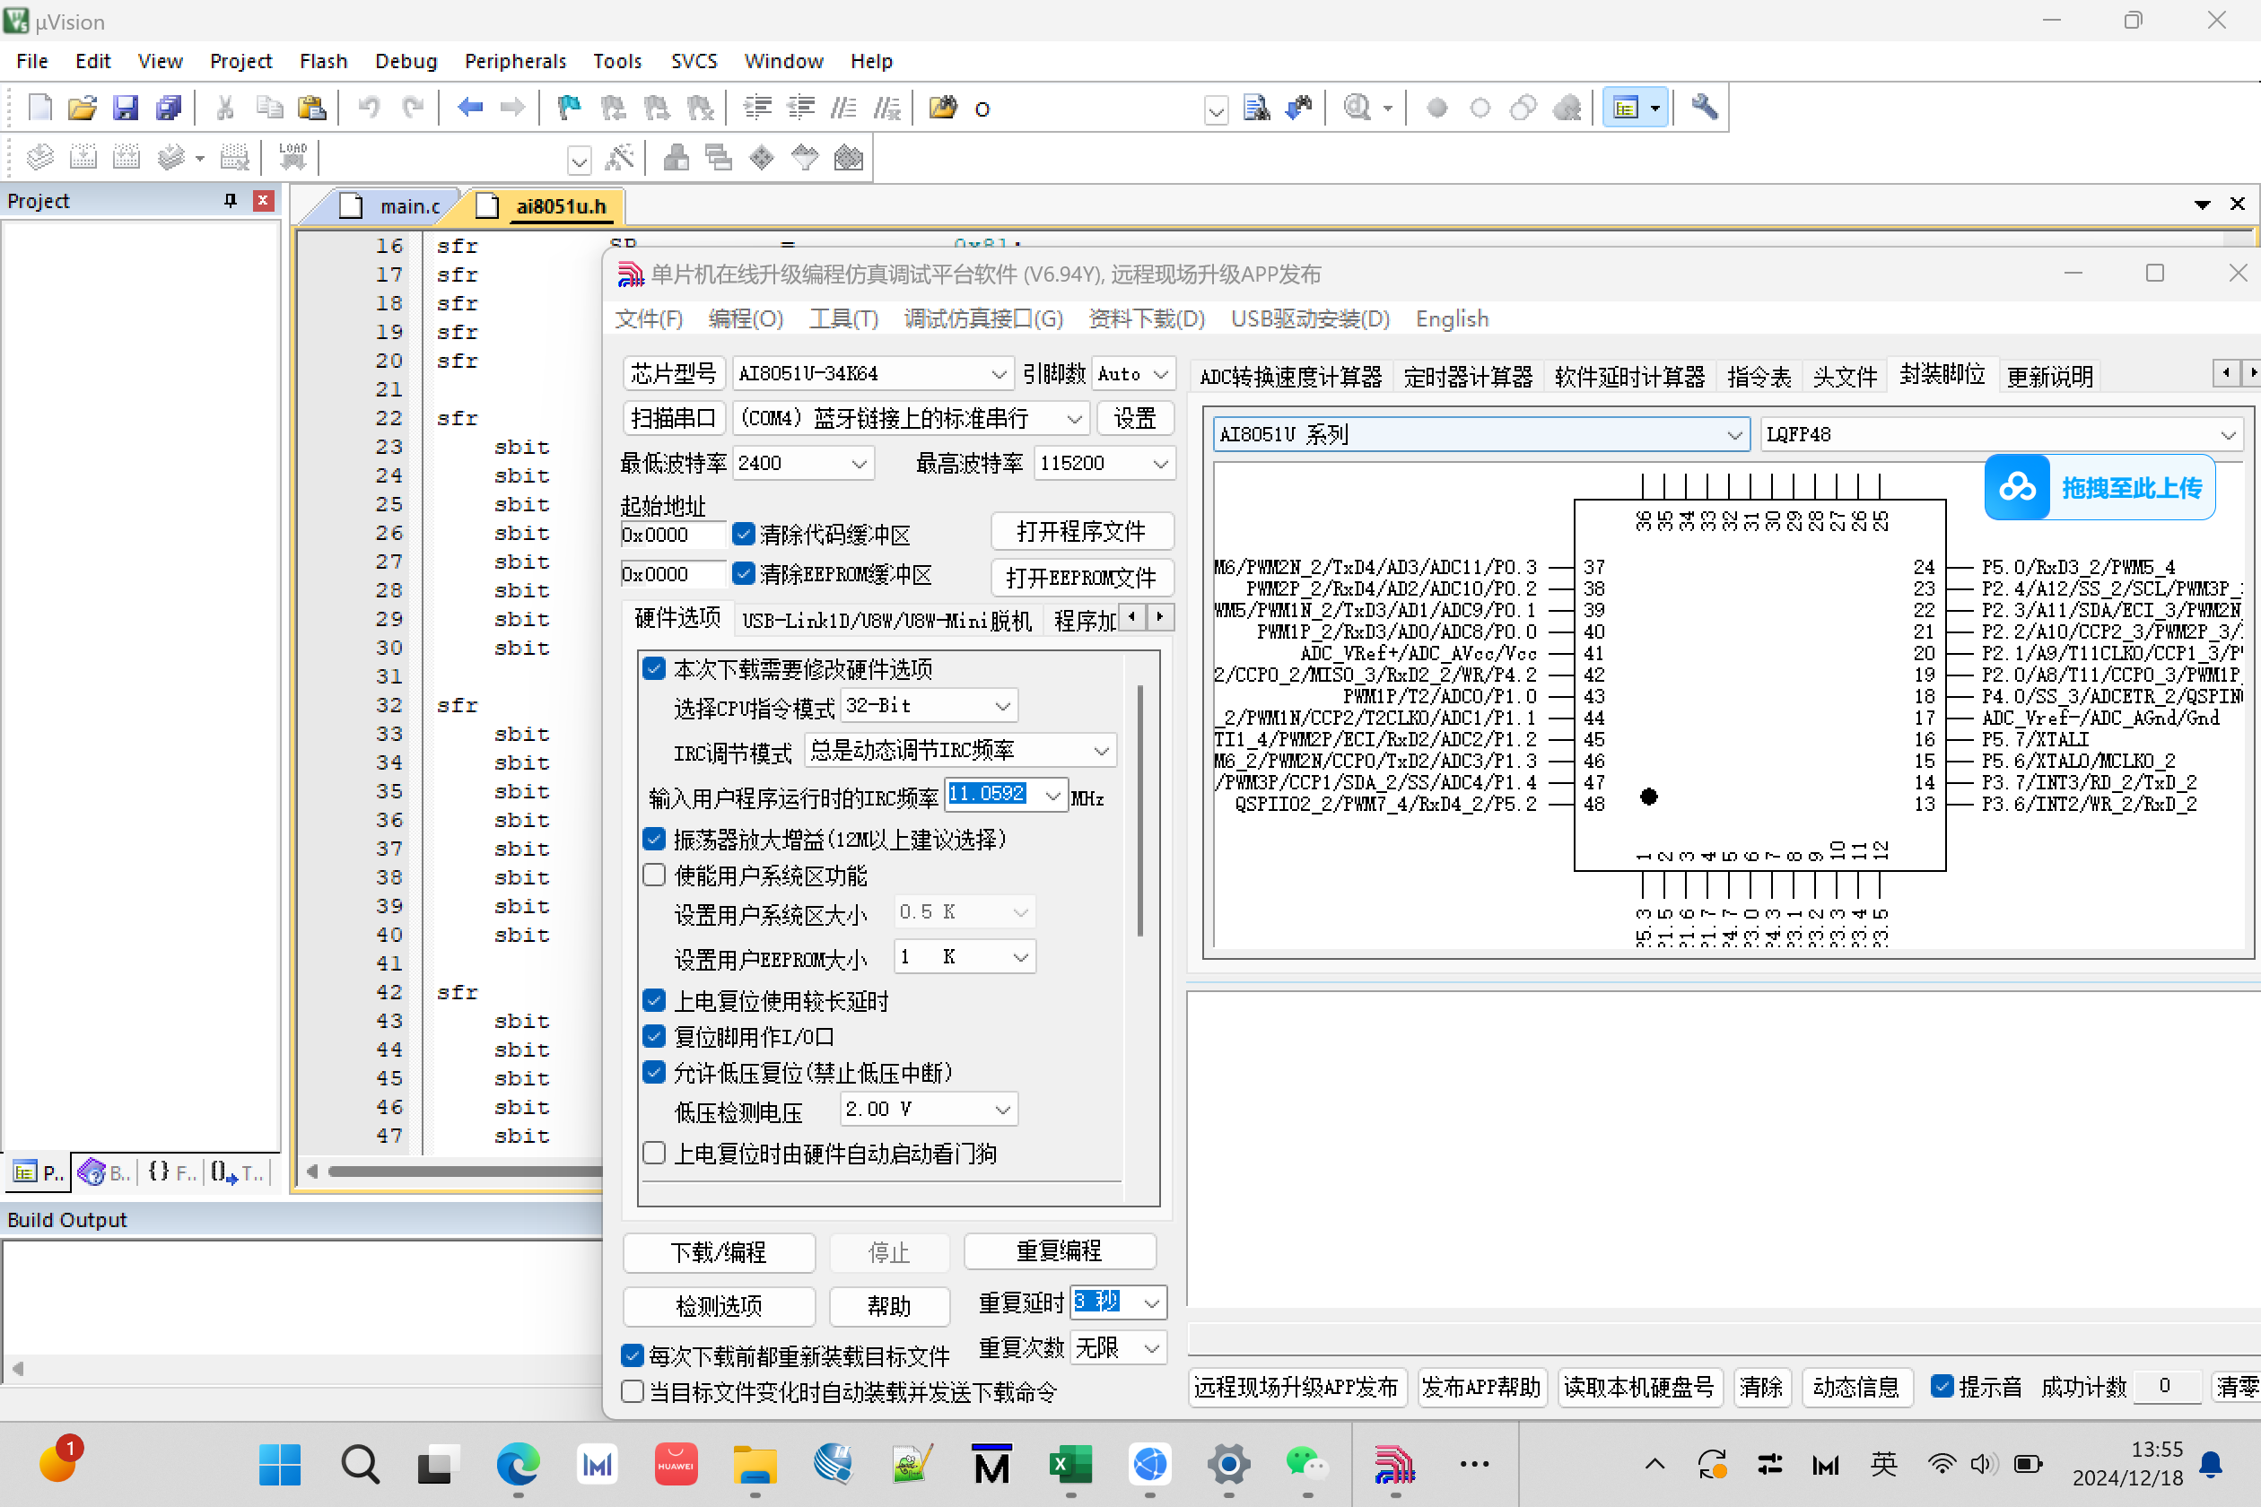Toggle 上电复位使用较长延时 checkbox
The height and width of the screenshot is (1507, 2261).
click(654, 1000)
